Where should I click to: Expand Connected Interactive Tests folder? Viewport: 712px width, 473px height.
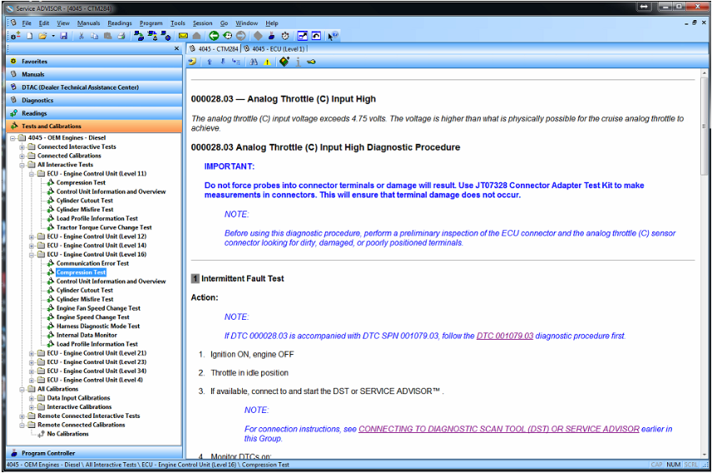pyautogui.click(x=22, y=147)
